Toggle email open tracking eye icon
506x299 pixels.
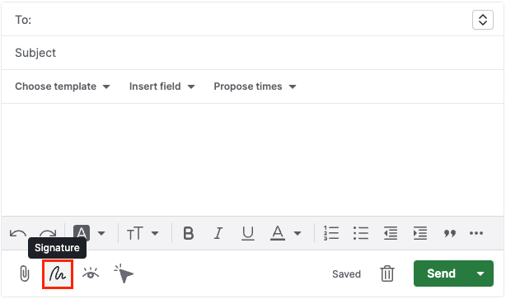91,273
